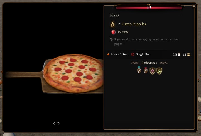201x136 pixels.
Task: Click the Pizza item title
Action: [x=114, y=15]
